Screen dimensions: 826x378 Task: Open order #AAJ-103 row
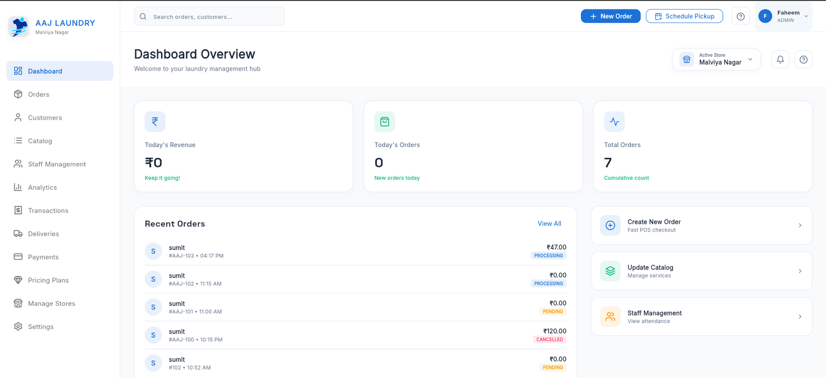coord(355,251)
